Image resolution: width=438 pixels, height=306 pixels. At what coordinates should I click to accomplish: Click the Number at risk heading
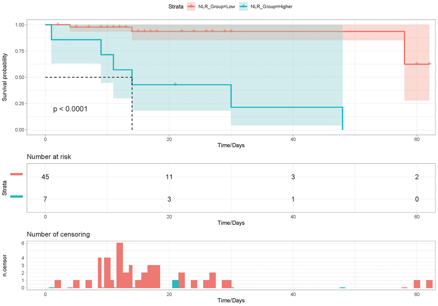[49, 157]
